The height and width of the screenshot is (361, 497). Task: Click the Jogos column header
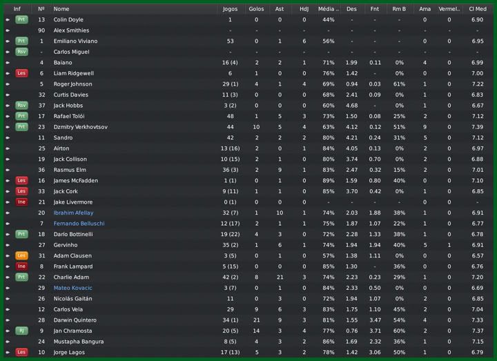point(230,9)
